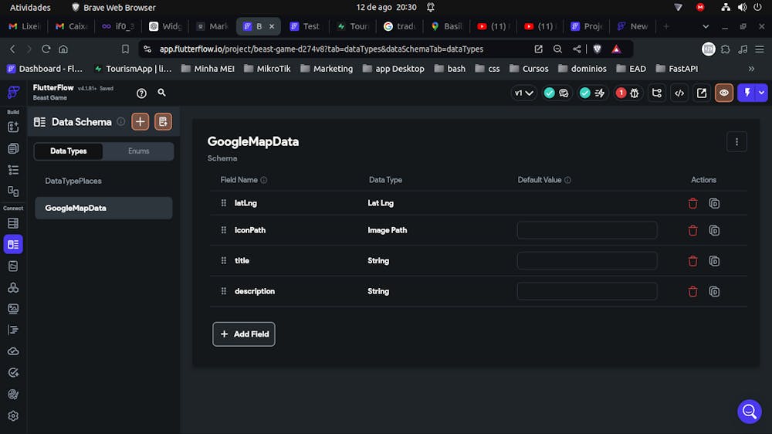This screenshot has width=772, height=434.
Task: Click the title default value input
Action: (587, 261)
